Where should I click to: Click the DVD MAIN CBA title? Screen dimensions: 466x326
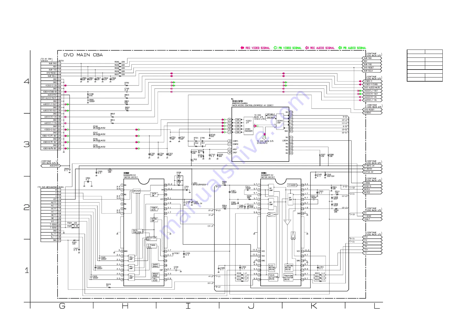(83, 55)
